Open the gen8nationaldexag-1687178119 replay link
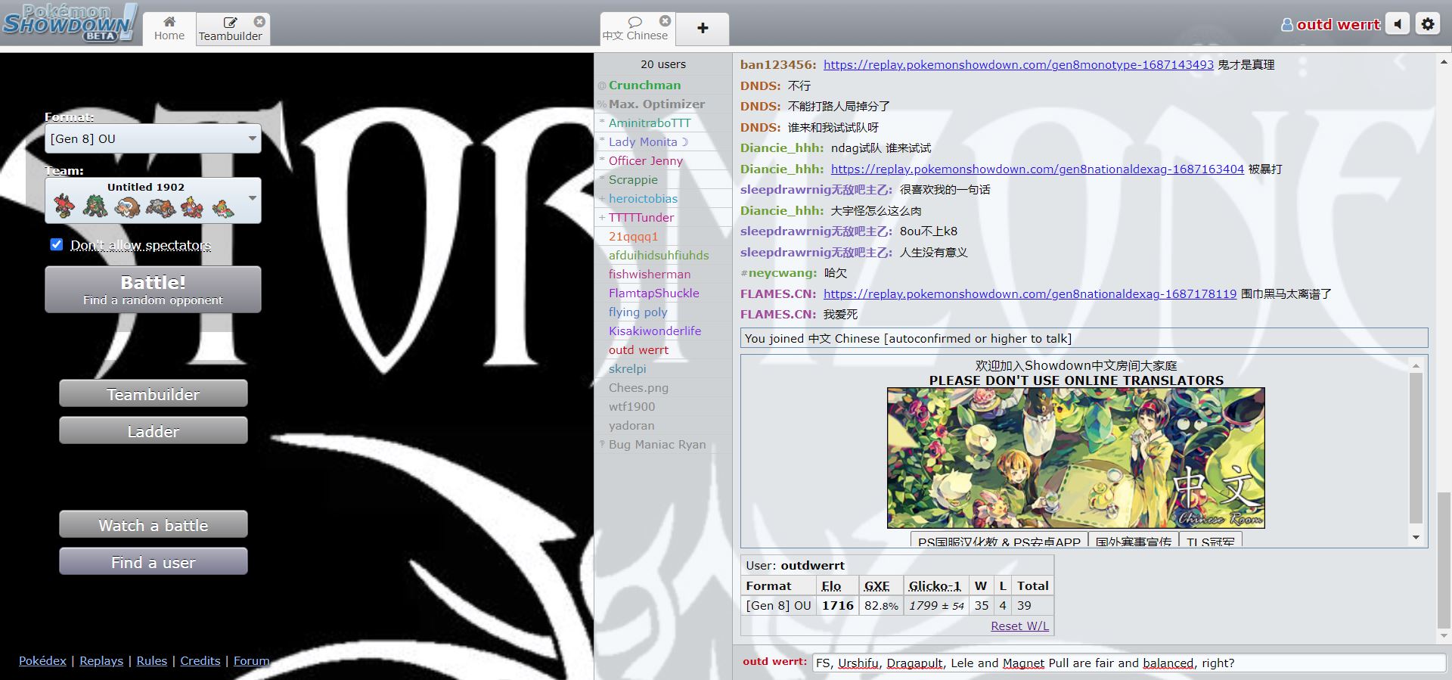 (1030, 294)
